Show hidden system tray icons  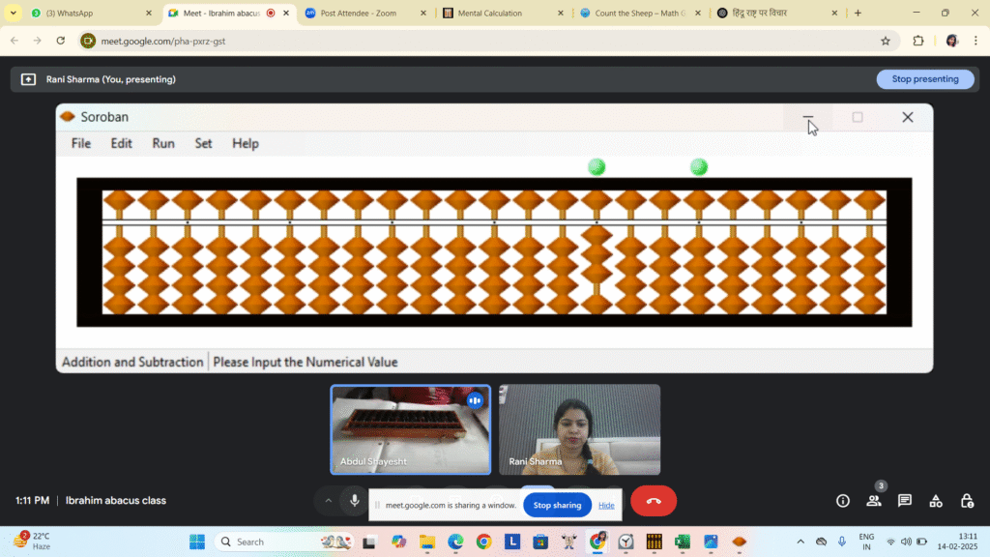(800, 542)
